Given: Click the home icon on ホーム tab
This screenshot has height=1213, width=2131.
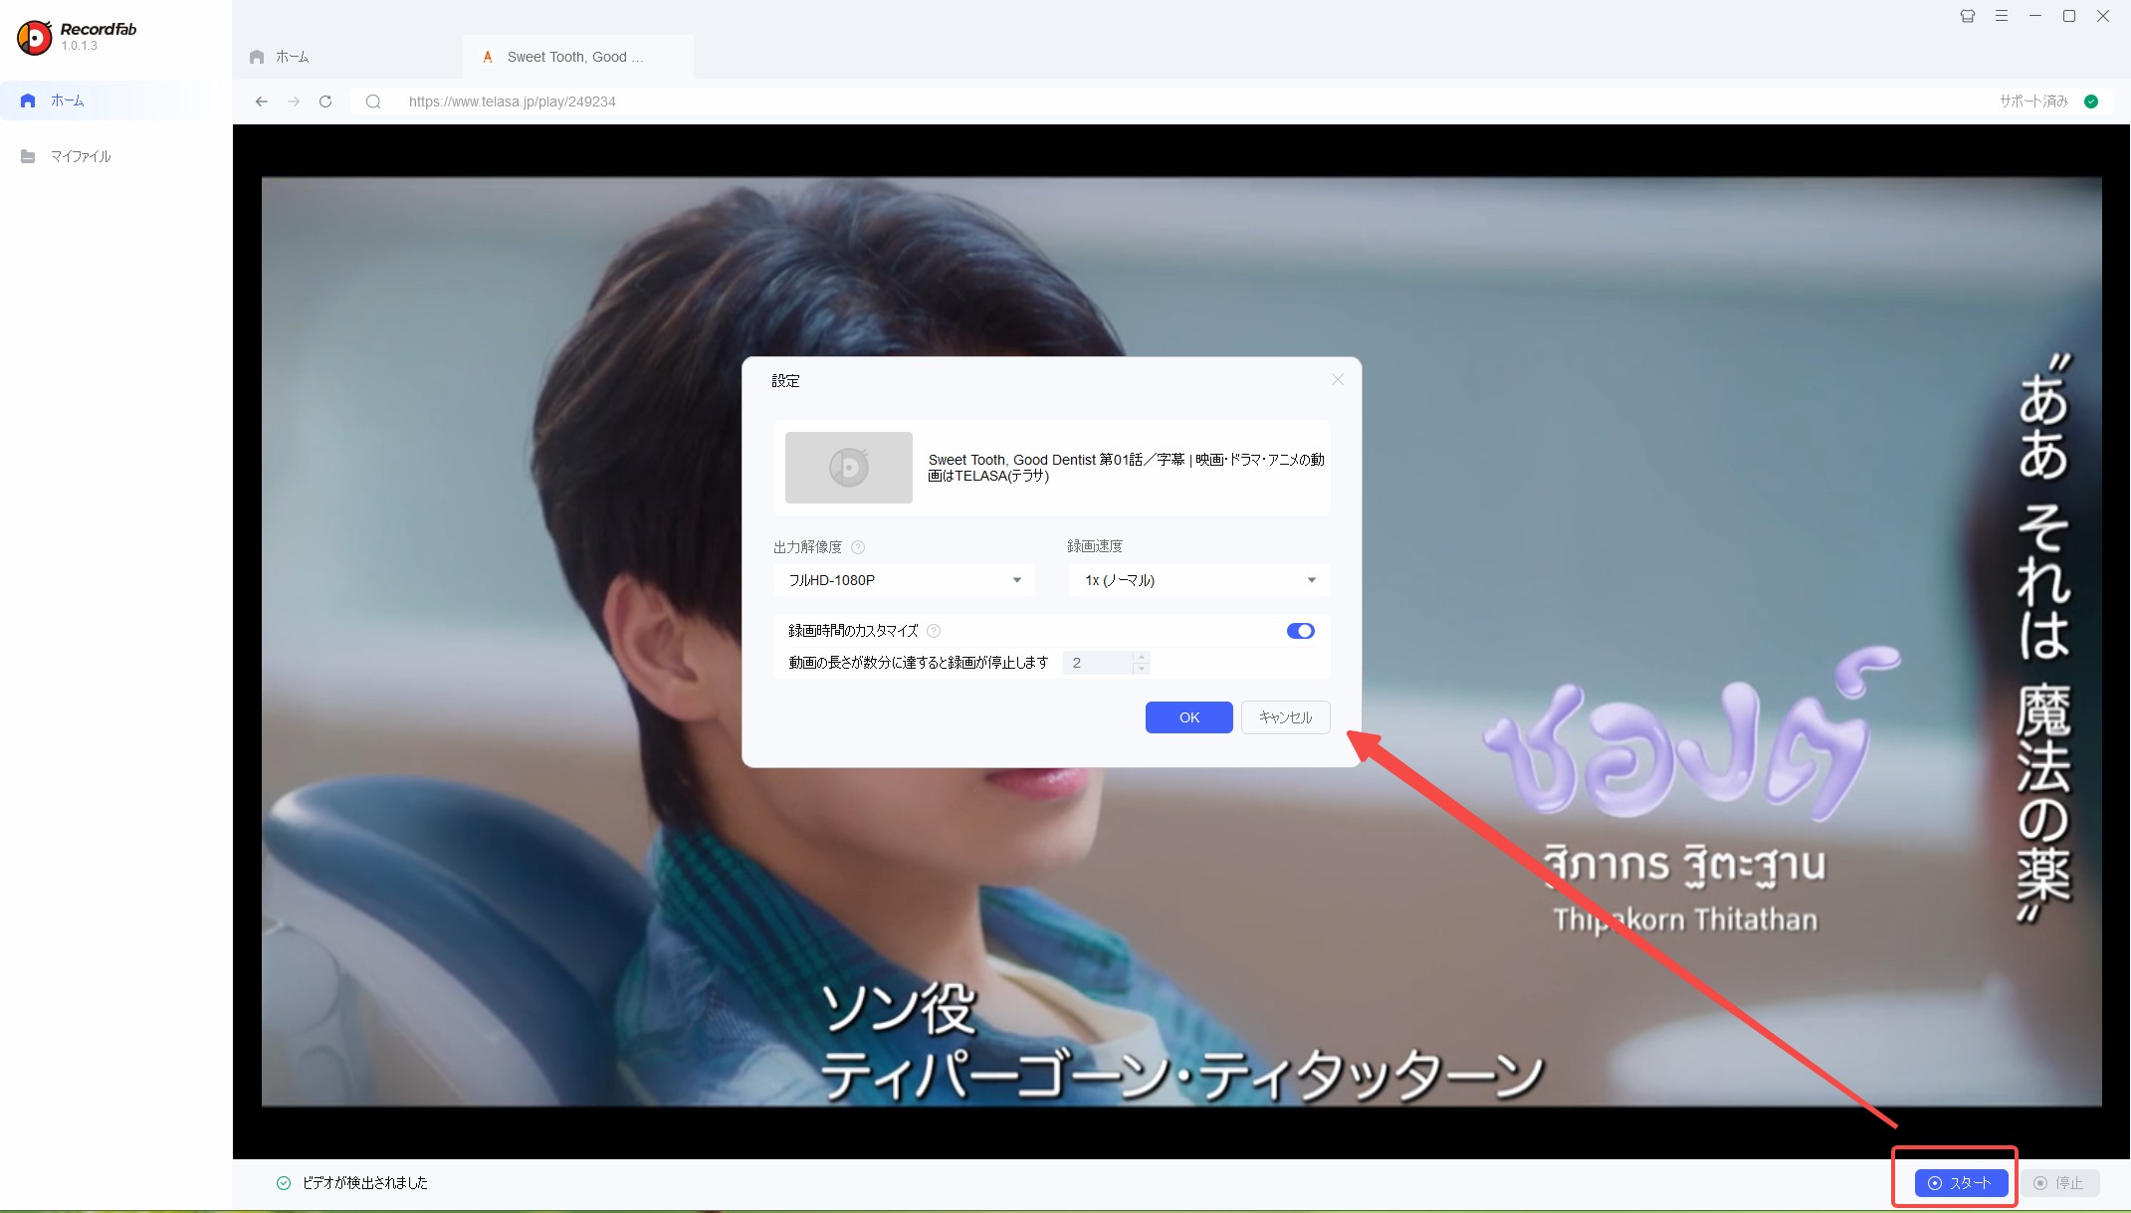Looking at the screenshot, I should coord(257,57).
